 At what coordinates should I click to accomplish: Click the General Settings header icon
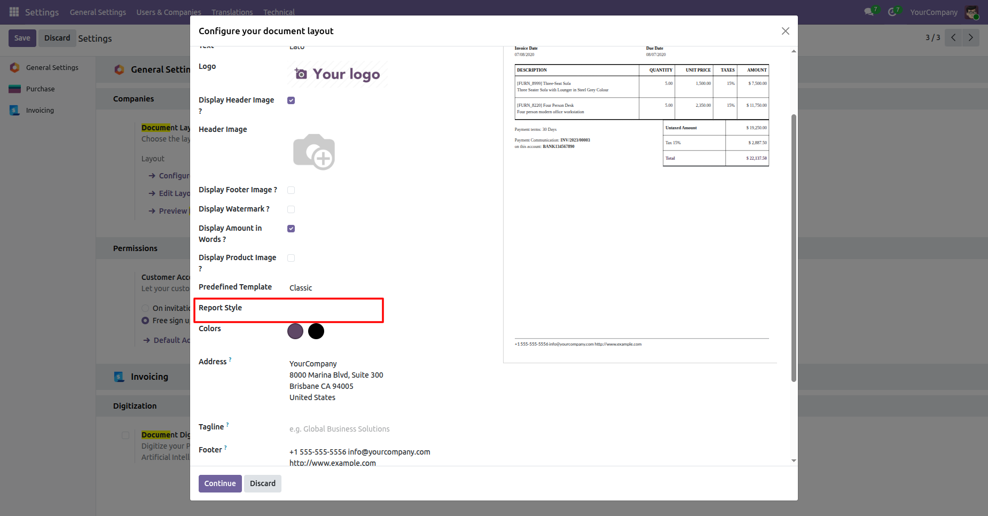(x=119, y=69)
